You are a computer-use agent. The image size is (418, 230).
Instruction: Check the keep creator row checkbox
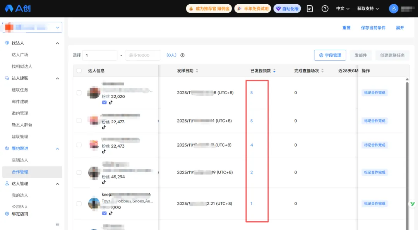79,203
